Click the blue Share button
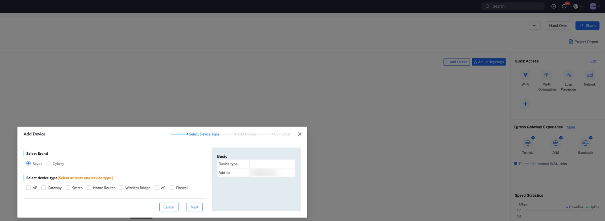The image size is (605, 221). click(587, 26)
